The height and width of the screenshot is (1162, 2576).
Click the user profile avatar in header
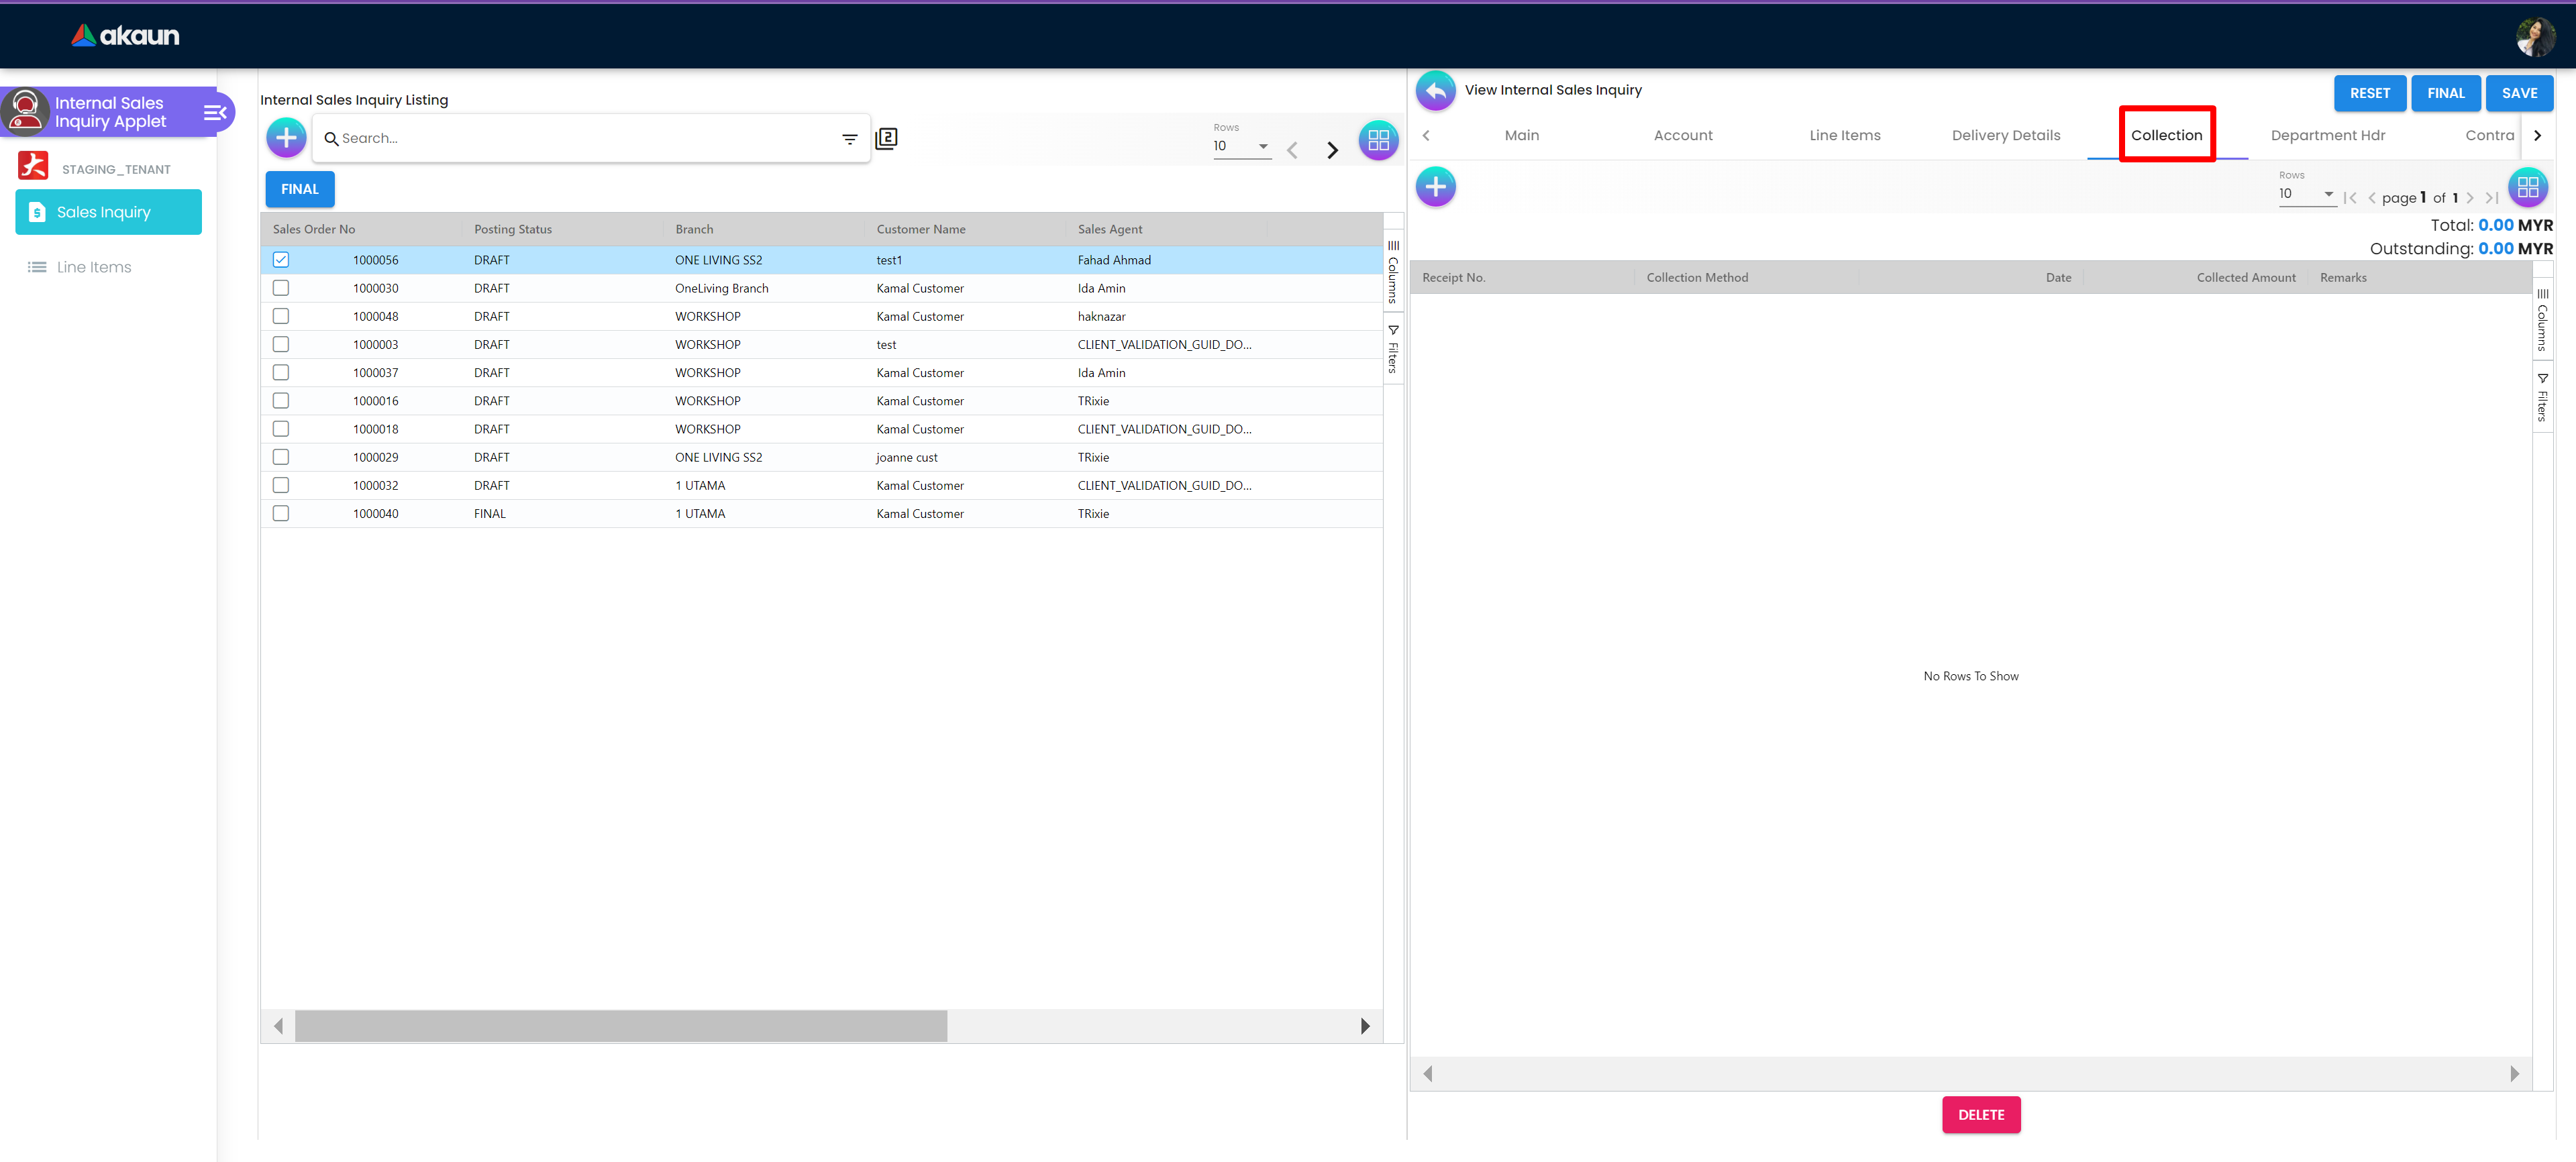tap(2535, 37)
